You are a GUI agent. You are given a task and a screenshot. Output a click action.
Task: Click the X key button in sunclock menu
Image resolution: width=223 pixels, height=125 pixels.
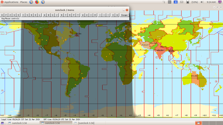point(113,15)
